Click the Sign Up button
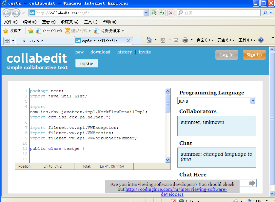This screenshot has height=202, width=275. (254, 55)
